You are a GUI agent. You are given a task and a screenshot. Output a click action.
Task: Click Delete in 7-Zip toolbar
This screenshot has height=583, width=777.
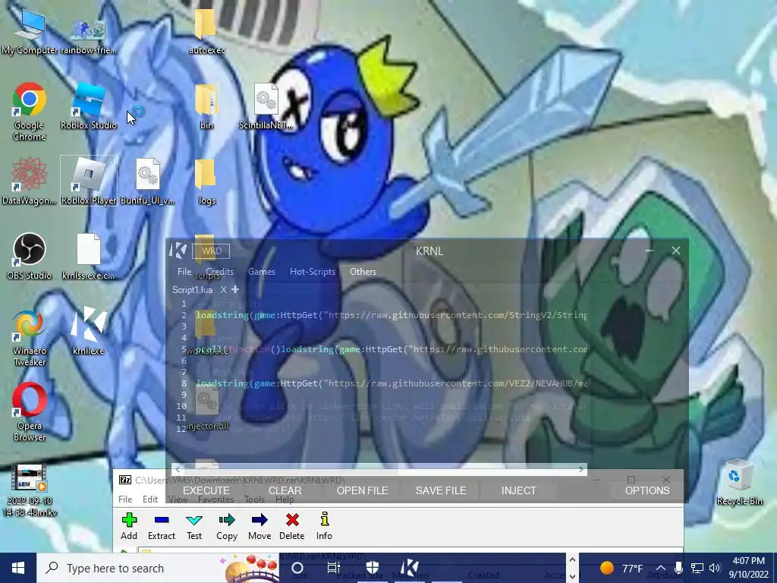tap(292, 526)
